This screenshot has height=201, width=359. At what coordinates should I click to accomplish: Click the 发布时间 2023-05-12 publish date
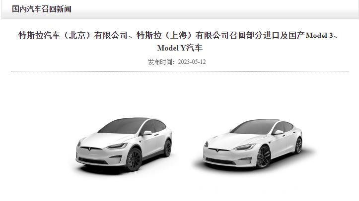coord(177,62)
